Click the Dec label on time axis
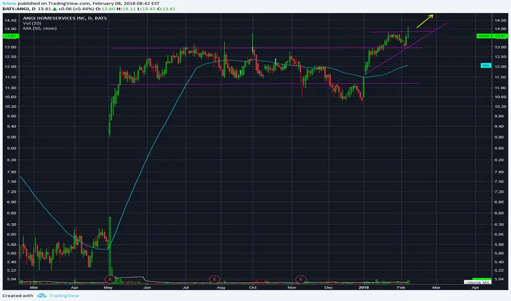 [328, 287]
